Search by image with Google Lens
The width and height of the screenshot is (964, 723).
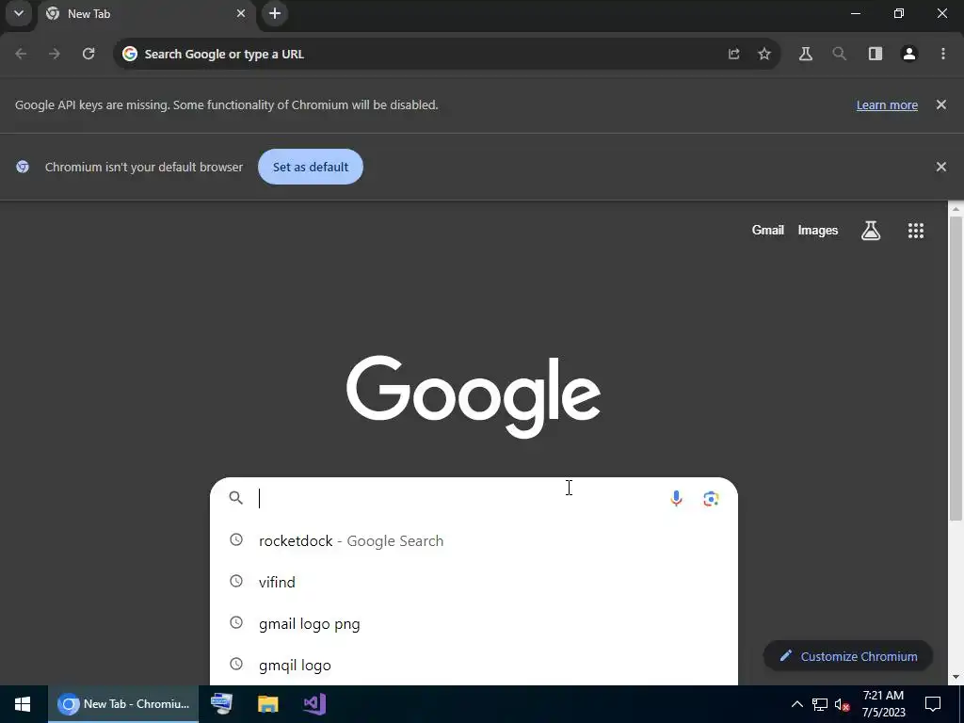(x=711, y=499)
